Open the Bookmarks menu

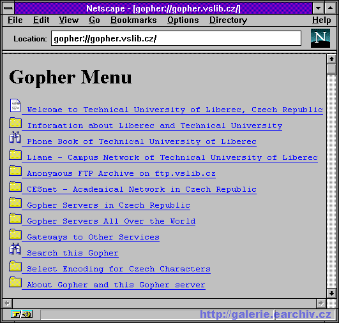coord(133,20)
